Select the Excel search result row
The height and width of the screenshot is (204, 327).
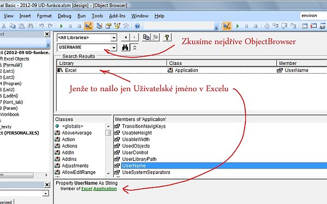(x=192, y=70)
